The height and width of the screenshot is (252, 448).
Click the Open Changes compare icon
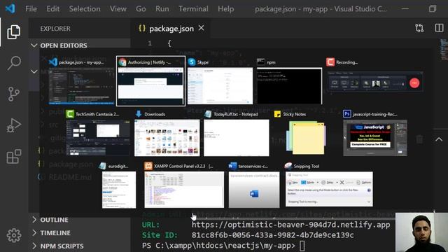pos(419,28)
